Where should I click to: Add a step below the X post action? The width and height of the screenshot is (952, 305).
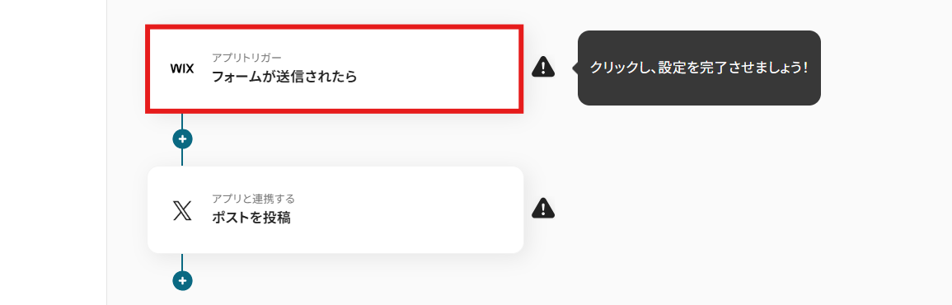point(182,280)
